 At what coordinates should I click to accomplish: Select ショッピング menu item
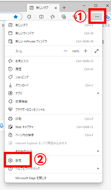pyautogui.click(x=53, y=77)
